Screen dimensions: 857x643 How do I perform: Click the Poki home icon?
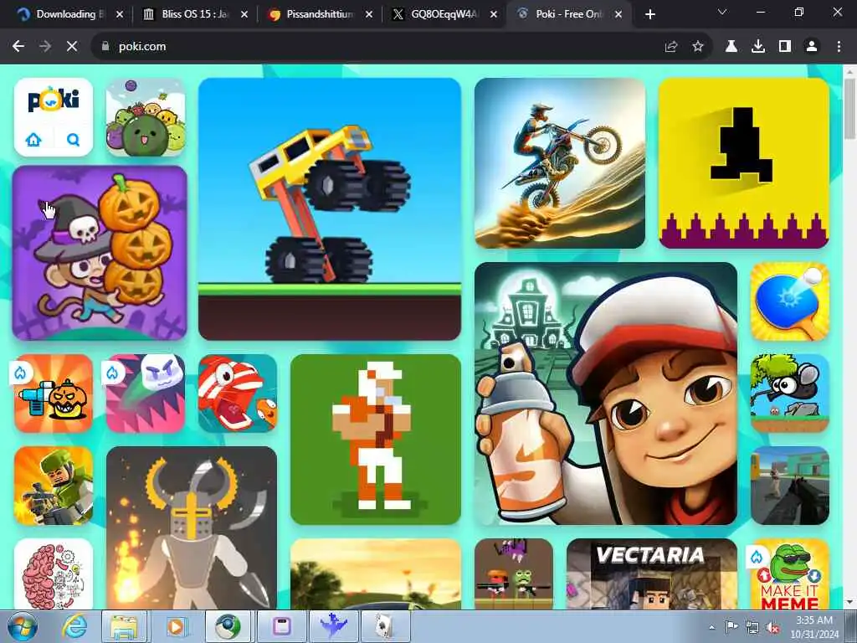[x=33, y=140]
